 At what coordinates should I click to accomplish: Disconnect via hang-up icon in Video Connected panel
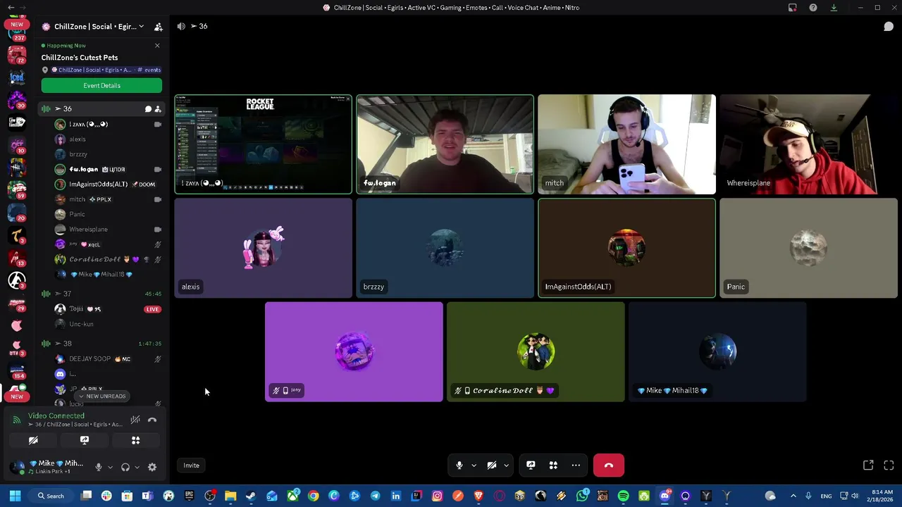tap(152, 420)
